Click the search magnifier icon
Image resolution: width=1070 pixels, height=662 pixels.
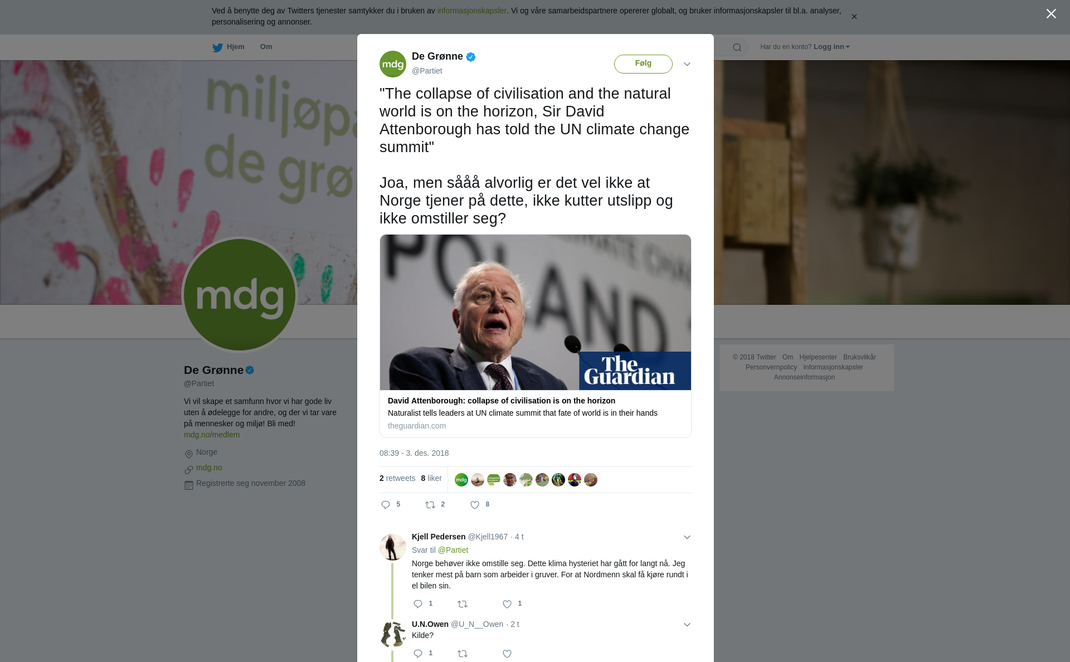coord(737,47)
